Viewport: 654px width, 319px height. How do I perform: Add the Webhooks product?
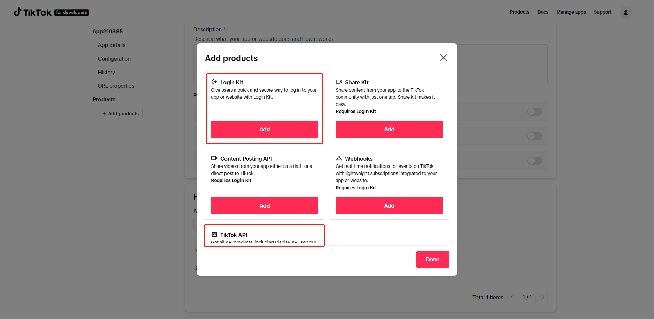[389, 206]
